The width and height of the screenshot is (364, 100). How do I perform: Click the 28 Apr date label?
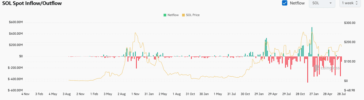point(328,94)
